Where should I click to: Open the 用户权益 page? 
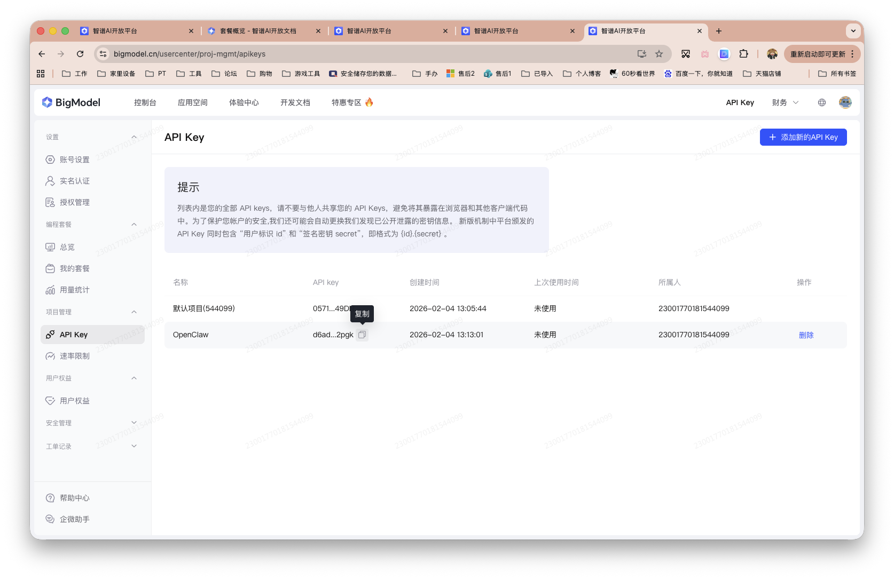[x=74, y=400]
